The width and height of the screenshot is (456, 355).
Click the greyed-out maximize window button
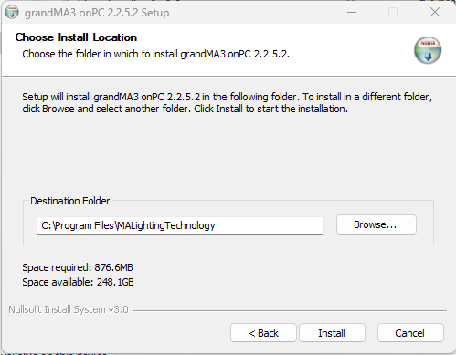click(393, 13)
